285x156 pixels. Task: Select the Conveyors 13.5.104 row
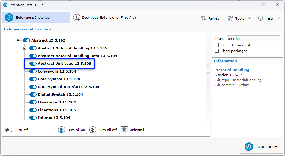coord(57,71)
